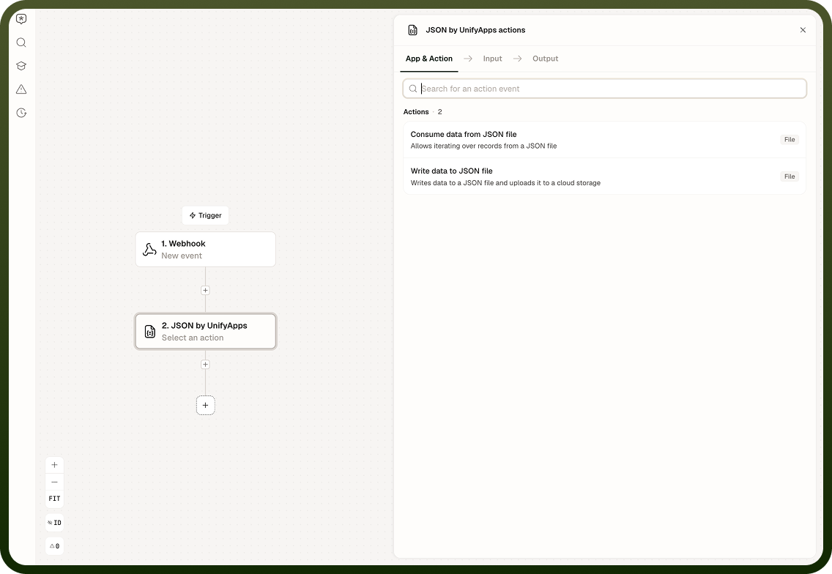Open the warning triangle alerts icon
Screen dimensions: 832x574
[21, 89]
